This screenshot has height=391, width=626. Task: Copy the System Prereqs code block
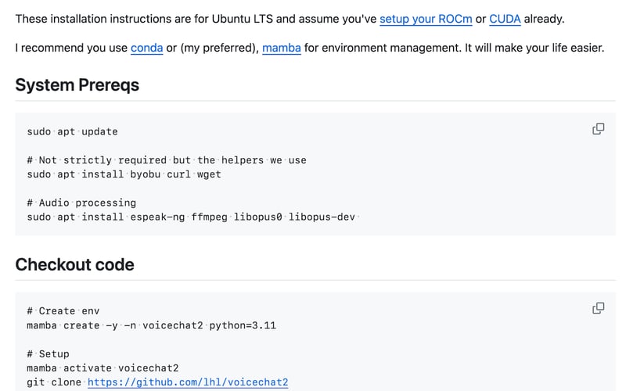click(598, 129)
